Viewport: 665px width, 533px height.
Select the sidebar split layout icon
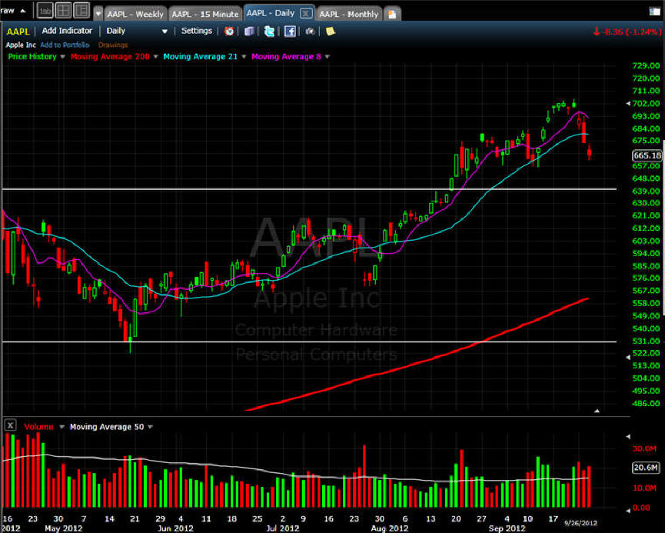pos(81,11)
